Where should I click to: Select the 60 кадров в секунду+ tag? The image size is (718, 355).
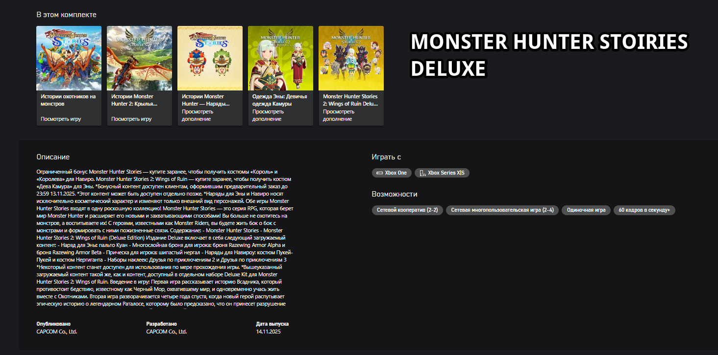[x=644, y=210]
